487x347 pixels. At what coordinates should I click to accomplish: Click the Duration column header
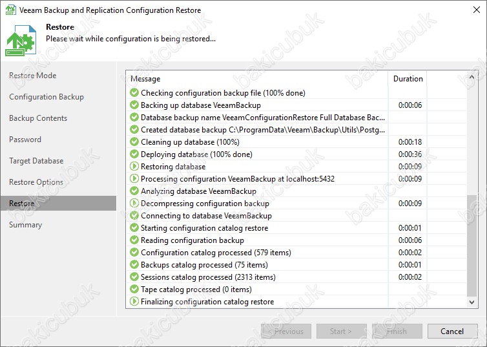click(408, 79)
